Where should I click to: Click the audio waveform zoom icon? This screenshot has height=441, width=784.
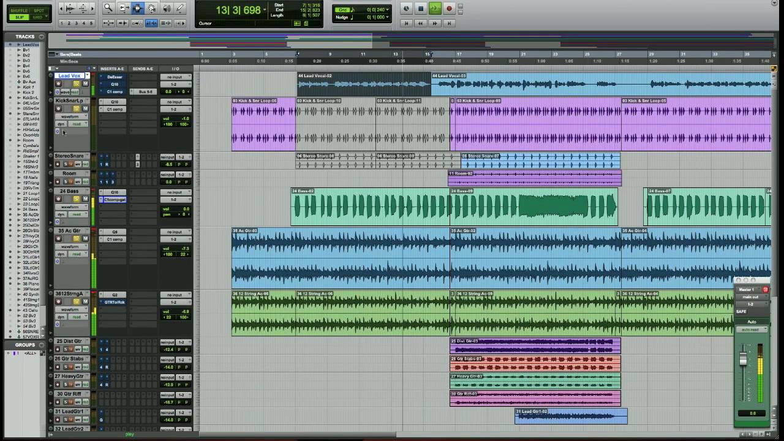(x=70, y=8)
